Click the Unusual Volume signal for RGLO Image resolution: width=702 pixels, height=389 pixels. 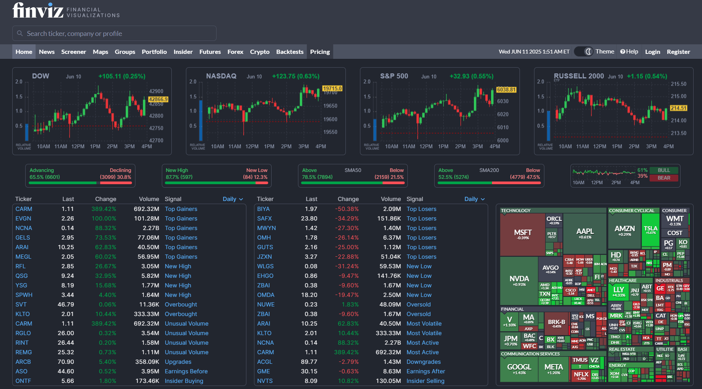pos(187,333)
